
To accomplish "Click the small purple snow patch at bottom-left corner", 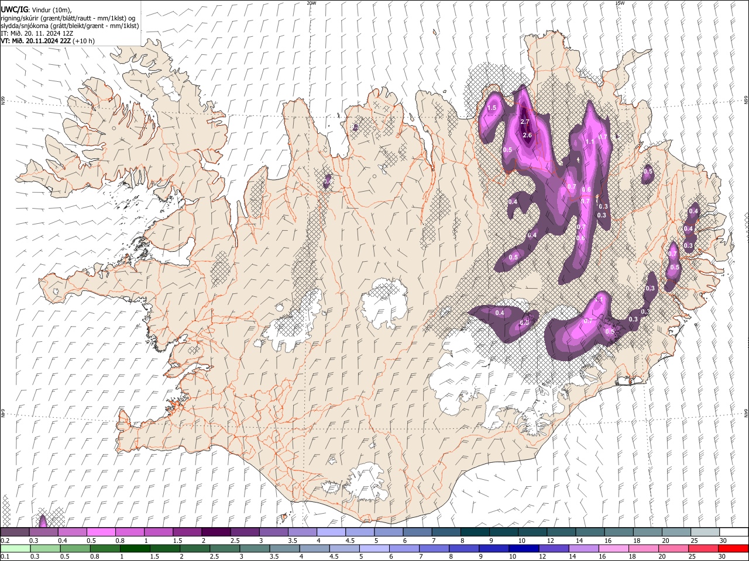I will [43, 521].
